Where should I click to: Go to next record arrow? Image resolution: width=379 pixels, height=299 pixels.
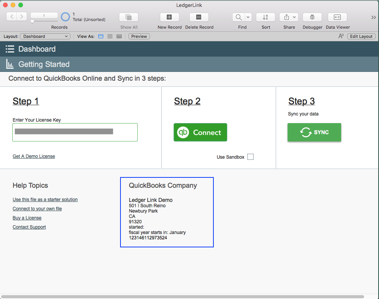click(22, 16)
